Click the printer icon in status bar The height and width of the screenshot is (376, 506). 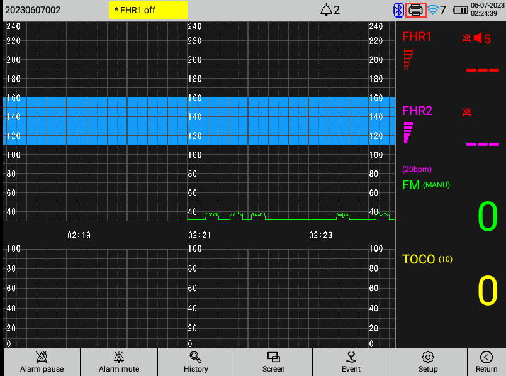click(416, 10)
